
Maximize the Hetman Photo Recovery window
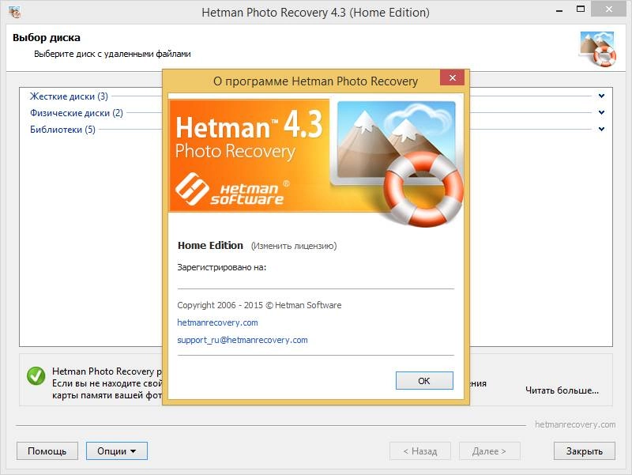pyautogui.click(x=581, y=9)
